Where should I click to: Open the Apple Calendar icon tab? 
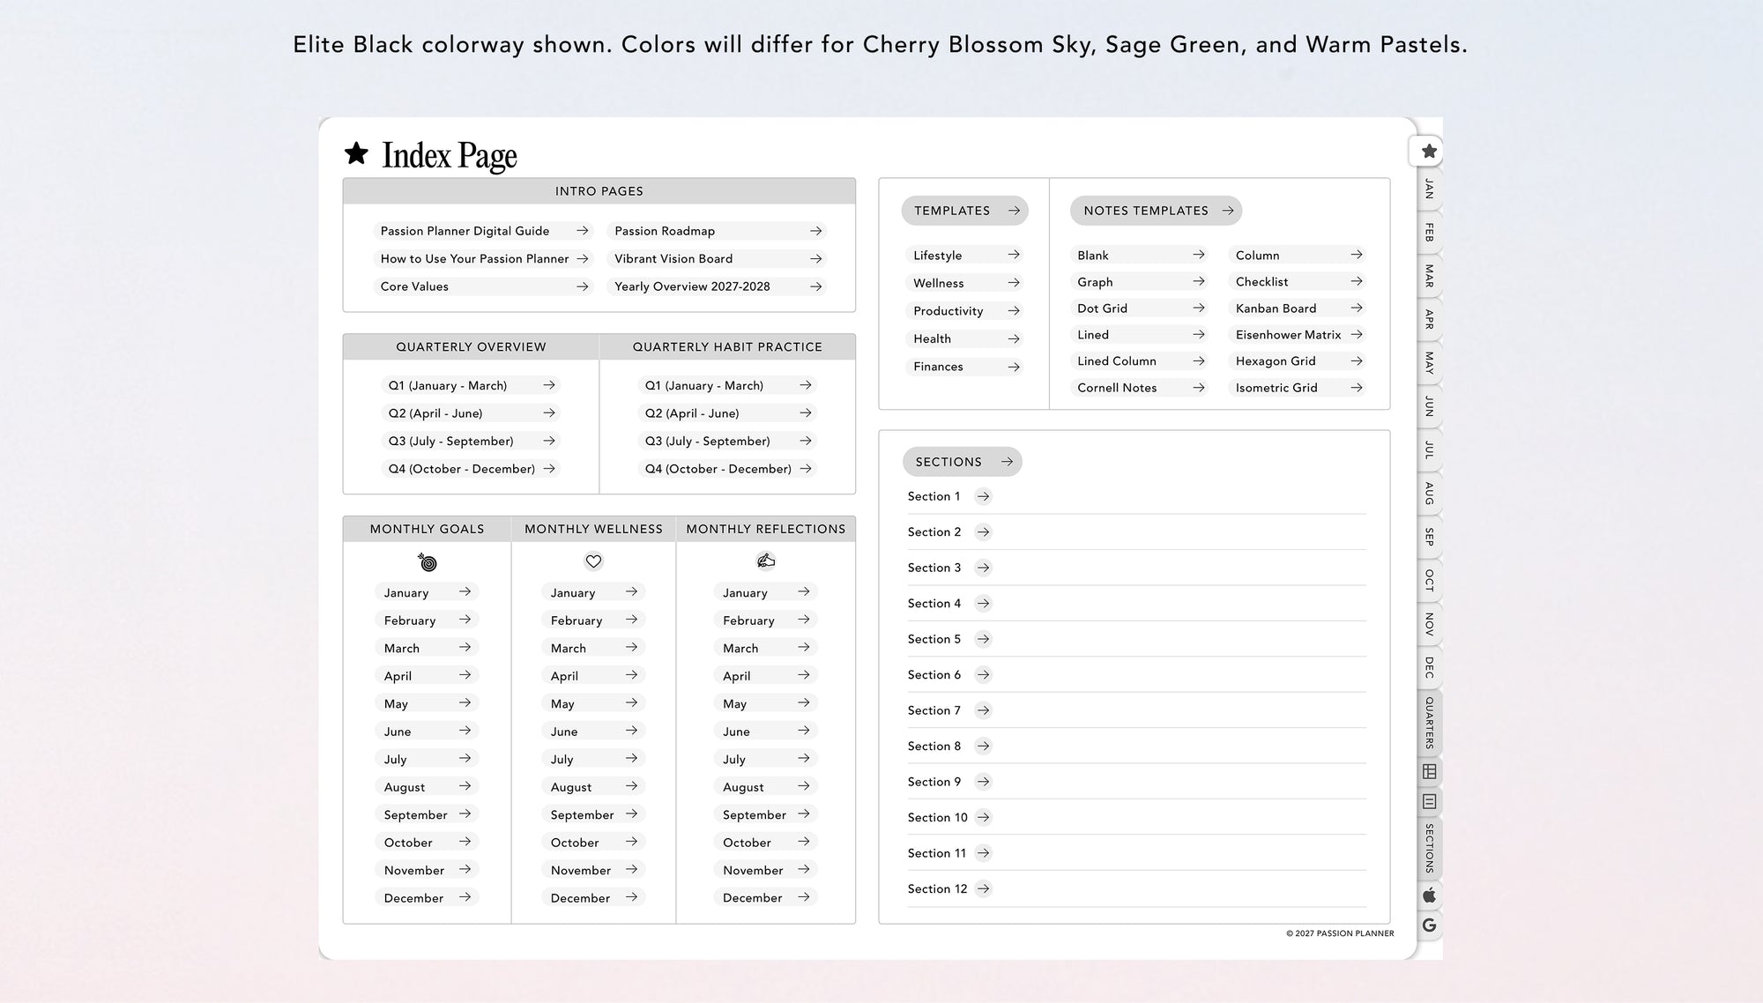click(1429, 895)
